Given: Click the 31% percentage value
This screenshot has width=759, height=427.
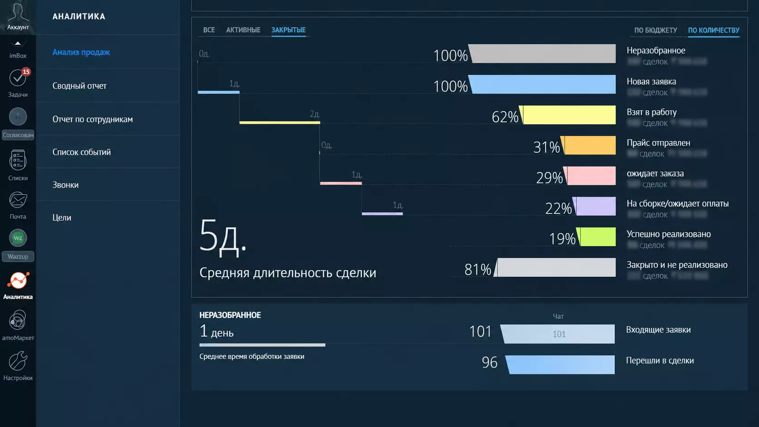Looking at the screenshot, I should click(547, 147).
